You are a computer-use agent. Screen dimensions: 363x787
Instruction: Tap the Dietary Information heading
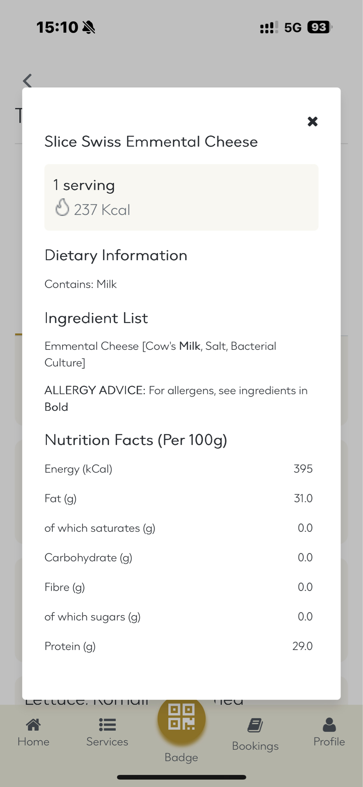click(116, 255)
